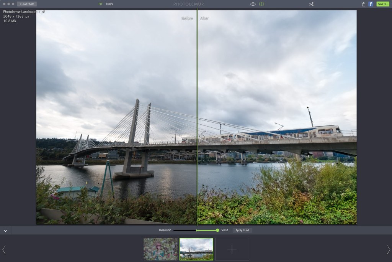The height and width of the screenshot is (262, 392).
Task: Select the floral photo thumbnail in the filmstrip
Action: pyautogui.click(x=160, y=249)
